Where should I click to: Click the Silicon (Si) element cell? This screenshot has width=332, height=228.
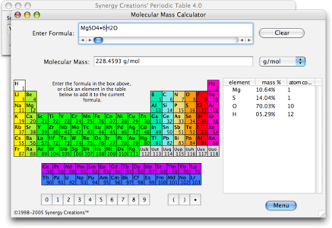point(167,107)
